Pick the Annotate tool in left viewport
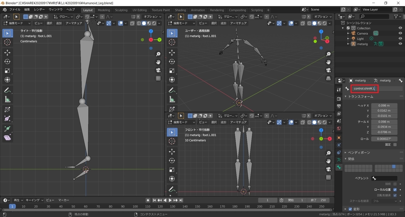405x217 pixels. (x=7, y=90)
